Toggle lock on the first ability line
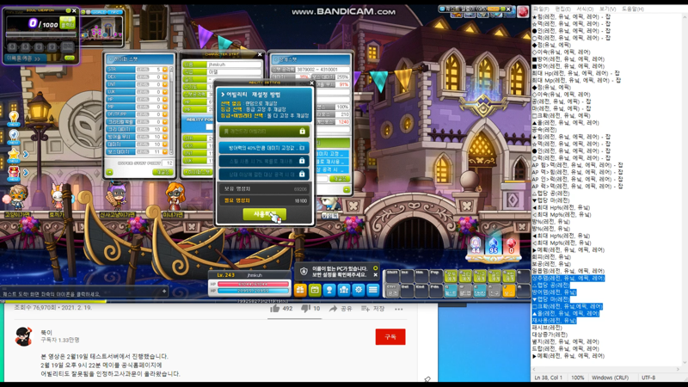688x387 pixels. click(x=302, y=148)
